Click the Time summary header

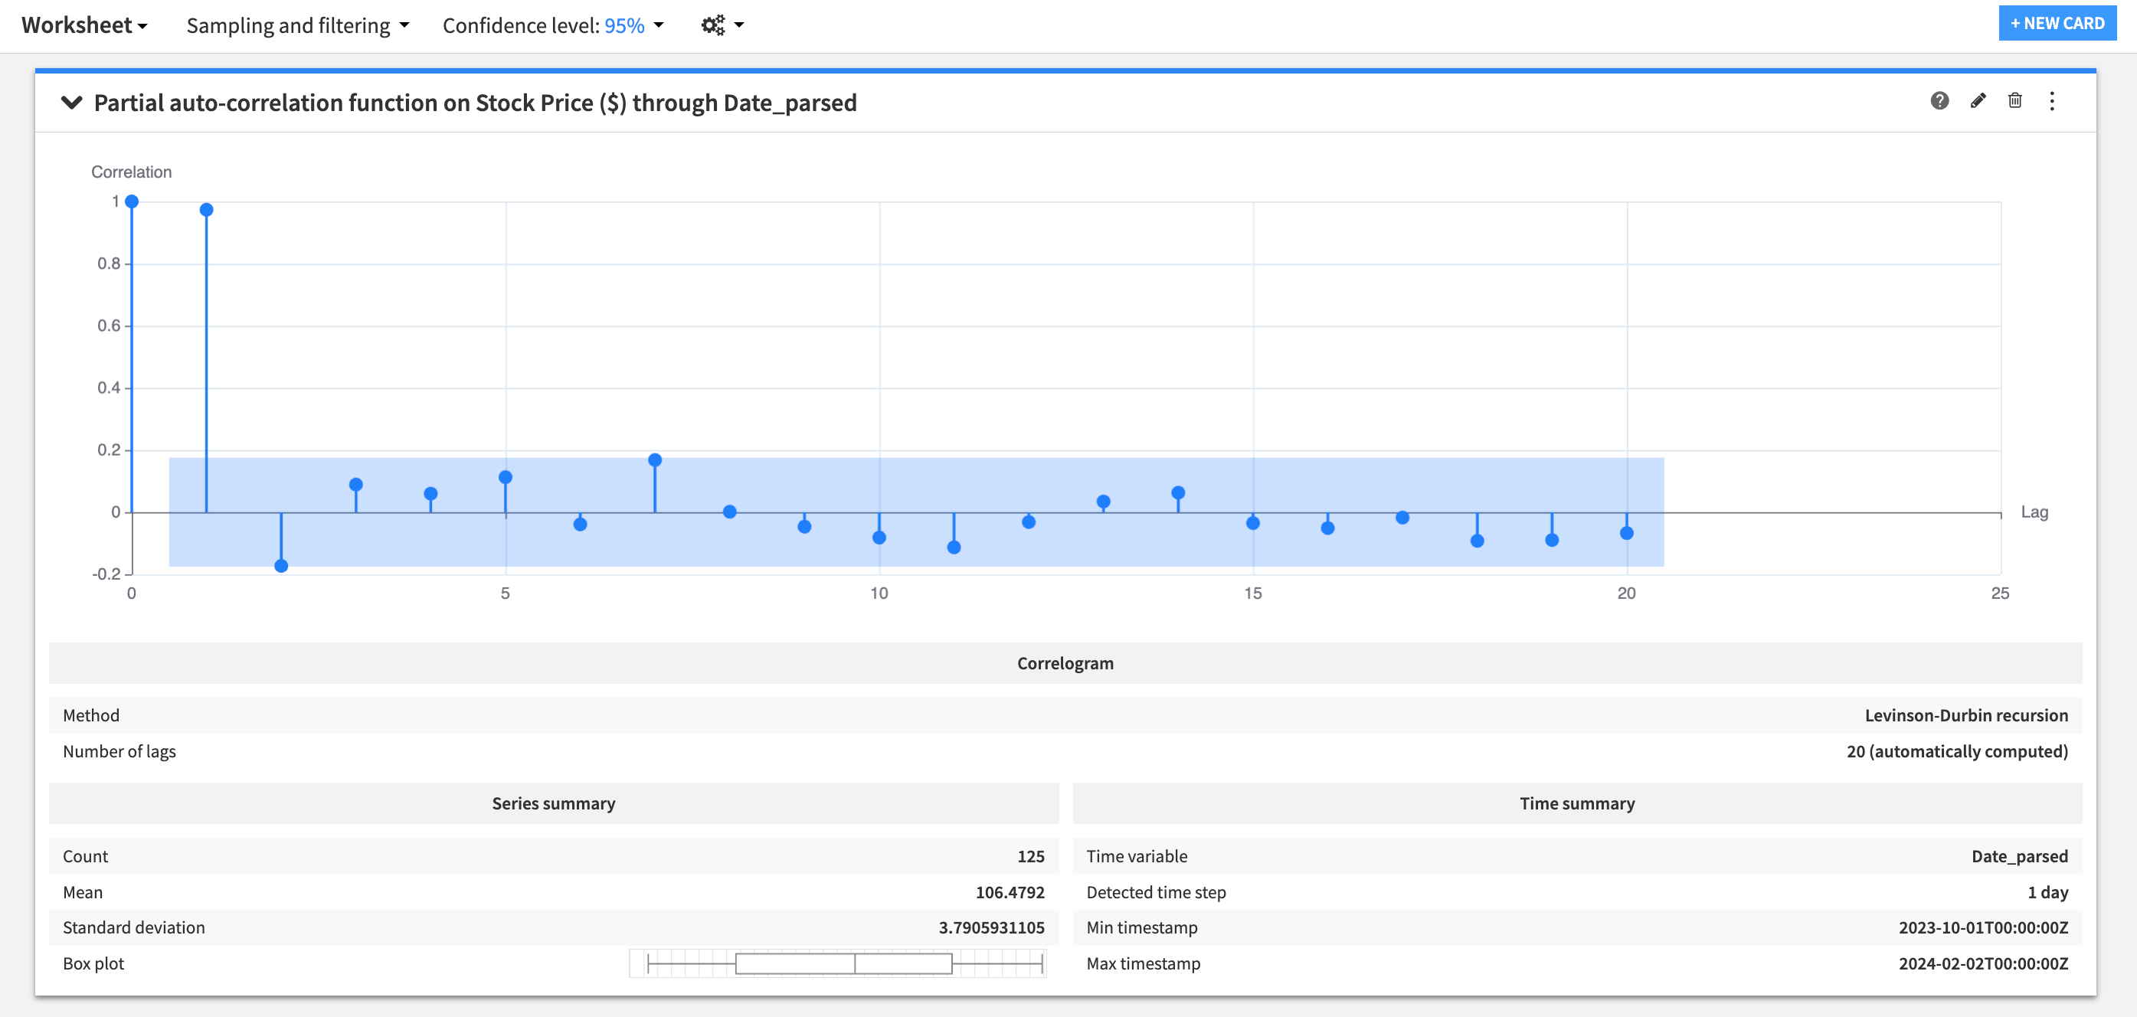click(x=1576, y=803)
